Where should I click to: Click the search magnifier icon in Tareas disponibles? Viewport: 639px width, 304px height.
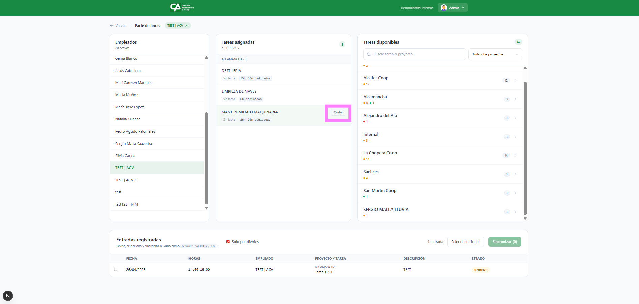tap(369, 54)
